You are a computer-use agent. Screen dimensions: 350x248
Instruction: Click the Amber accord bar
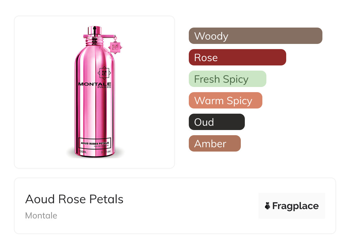click(215, 144)
